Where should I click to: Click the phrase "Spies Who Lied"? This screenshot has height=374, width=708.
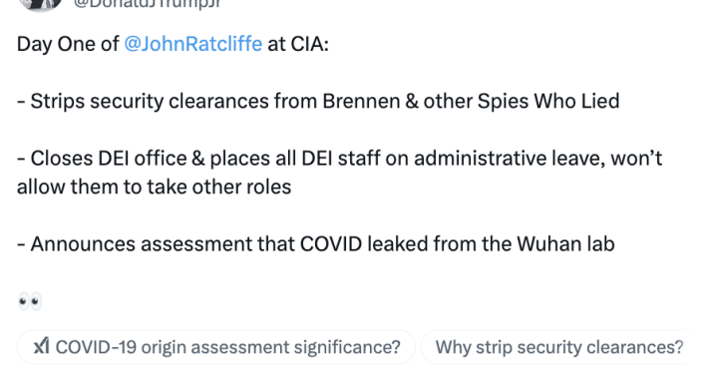point(548,101)
